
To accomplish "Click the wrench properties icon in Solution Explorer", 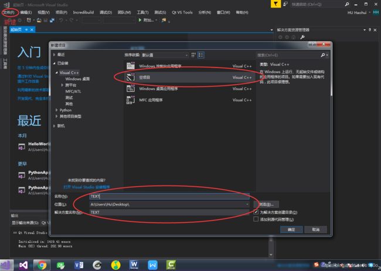I will (302, 37).
